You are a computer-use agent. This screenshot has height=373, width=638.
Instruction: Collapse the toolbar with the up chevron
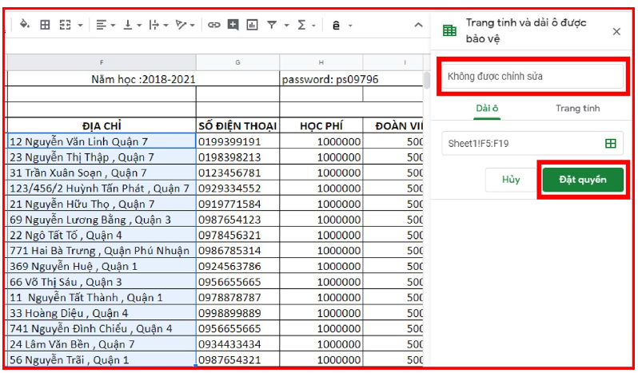(418, 26)
